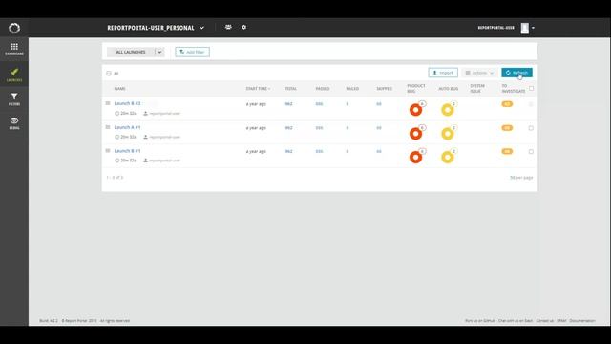
Task: Open the Debug sidebar section
Action: (14, 123)
